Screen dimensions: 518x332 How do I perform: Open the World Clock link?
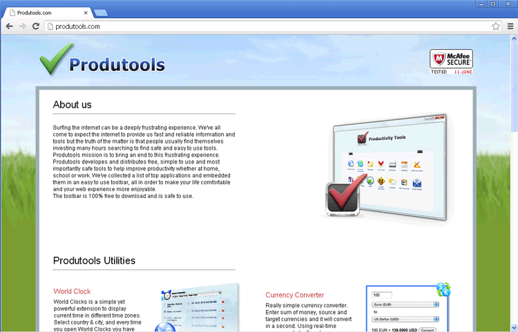(72, 291)
